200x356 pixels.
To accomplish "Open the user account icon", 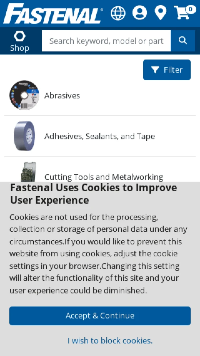I will click(140, 12).
